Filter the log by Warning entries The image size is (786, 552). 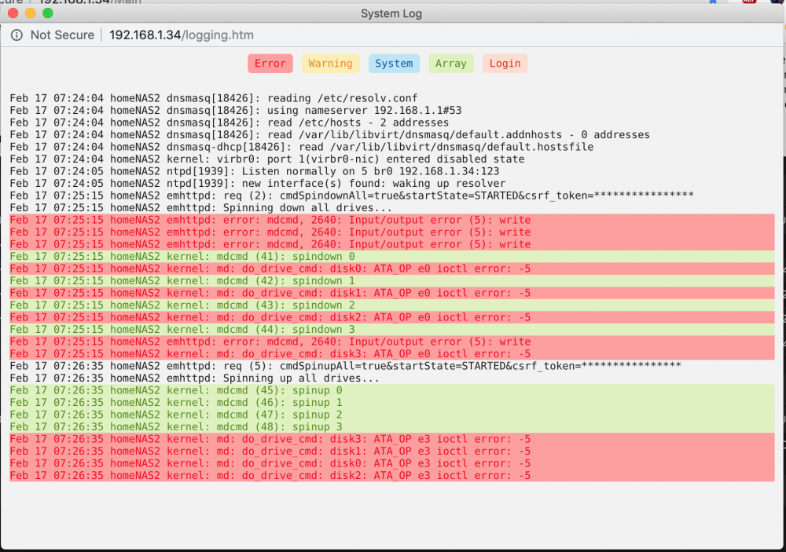330,64
